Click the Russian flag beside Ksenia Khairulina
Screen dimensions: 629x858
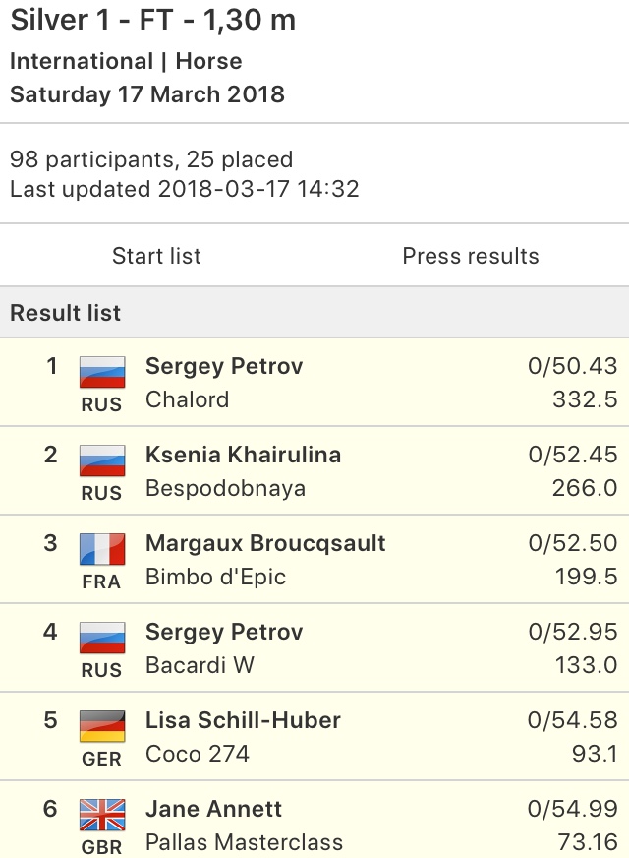pos(102,460)
